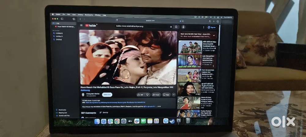306x137 pixels.
Task: Launch Telegram from the Dock
Action: pos(166,121)
